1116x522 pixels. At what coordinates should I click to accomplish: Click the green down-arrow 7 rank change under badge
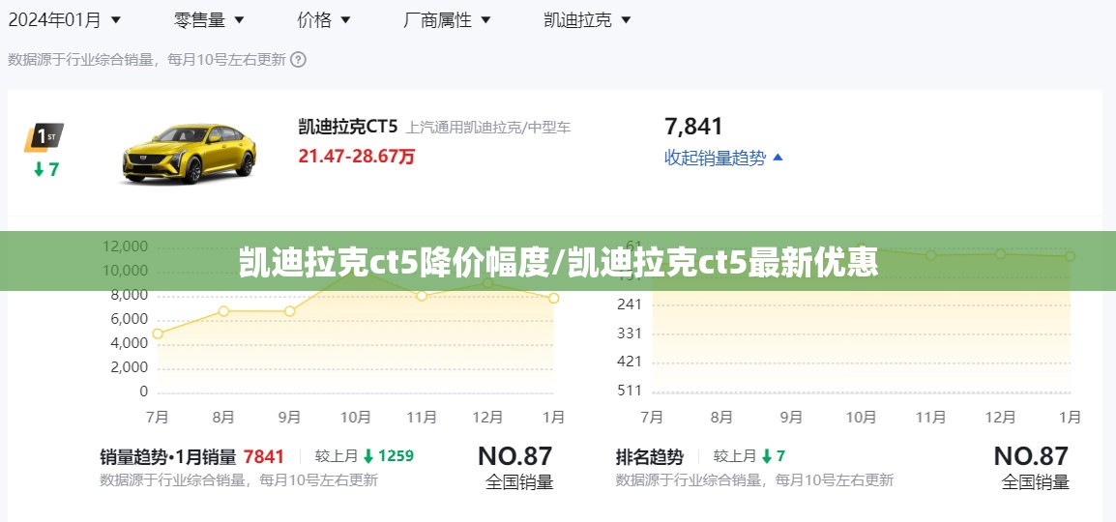pos(45,169)
